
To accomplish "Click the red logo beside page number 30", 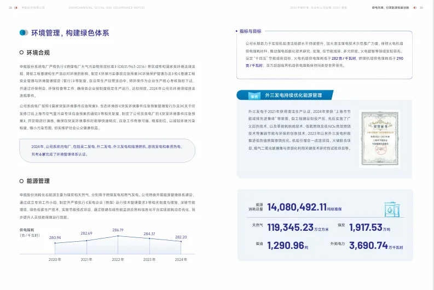I will pos(414,8).
